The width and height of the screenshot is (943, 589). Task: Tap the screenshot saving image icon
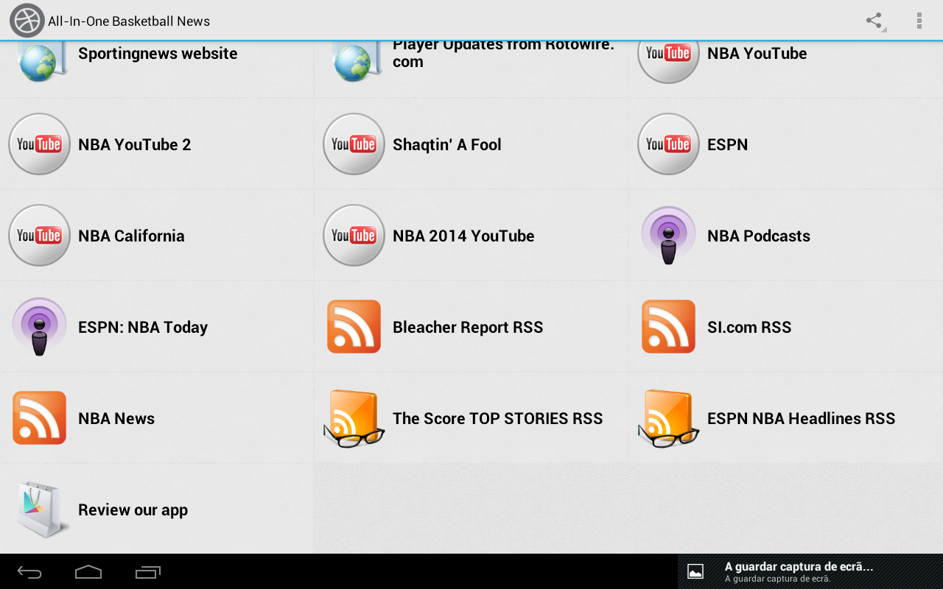[x=695, y=571]
